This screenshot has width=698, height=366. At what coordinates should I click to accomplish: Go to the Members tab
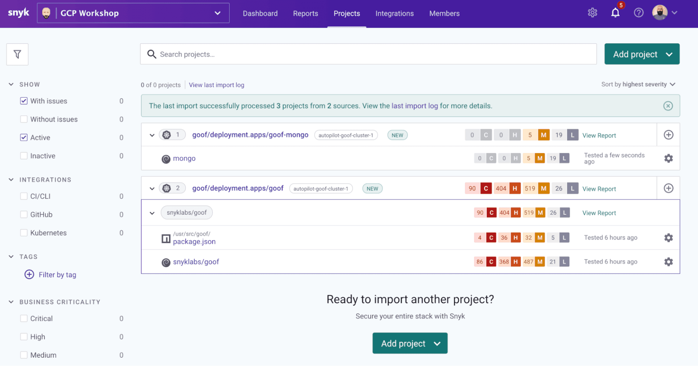point(444,13)
